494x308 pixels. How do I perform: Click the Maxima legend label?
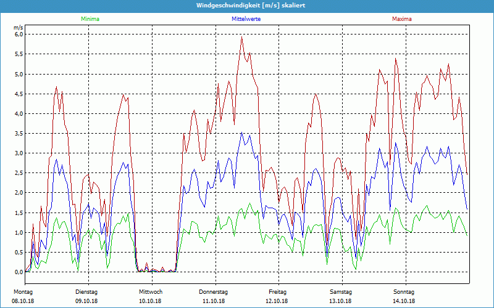(402, 19)
